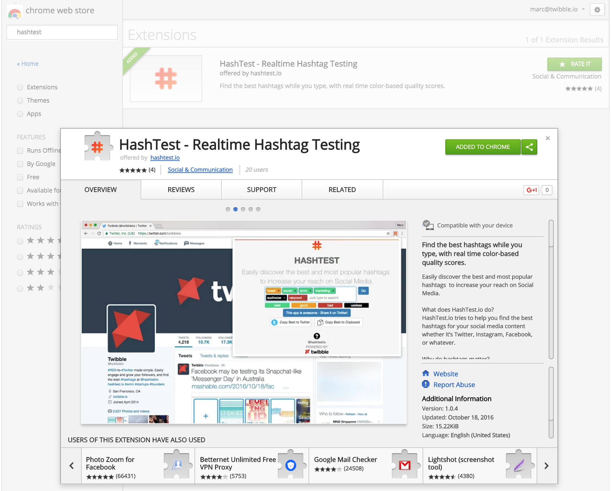Switch to the Overview tab
The height and width of the screenshot is (491, 612).
pos(101,189)
